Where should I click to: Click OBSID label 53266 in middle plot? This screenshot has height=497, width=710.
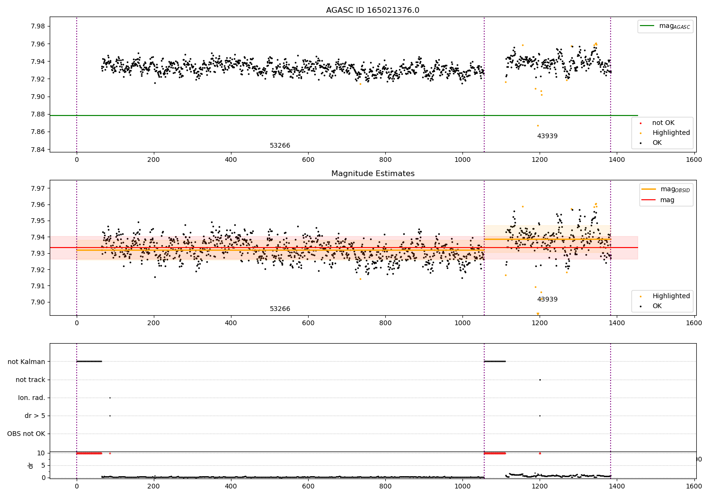280,309
